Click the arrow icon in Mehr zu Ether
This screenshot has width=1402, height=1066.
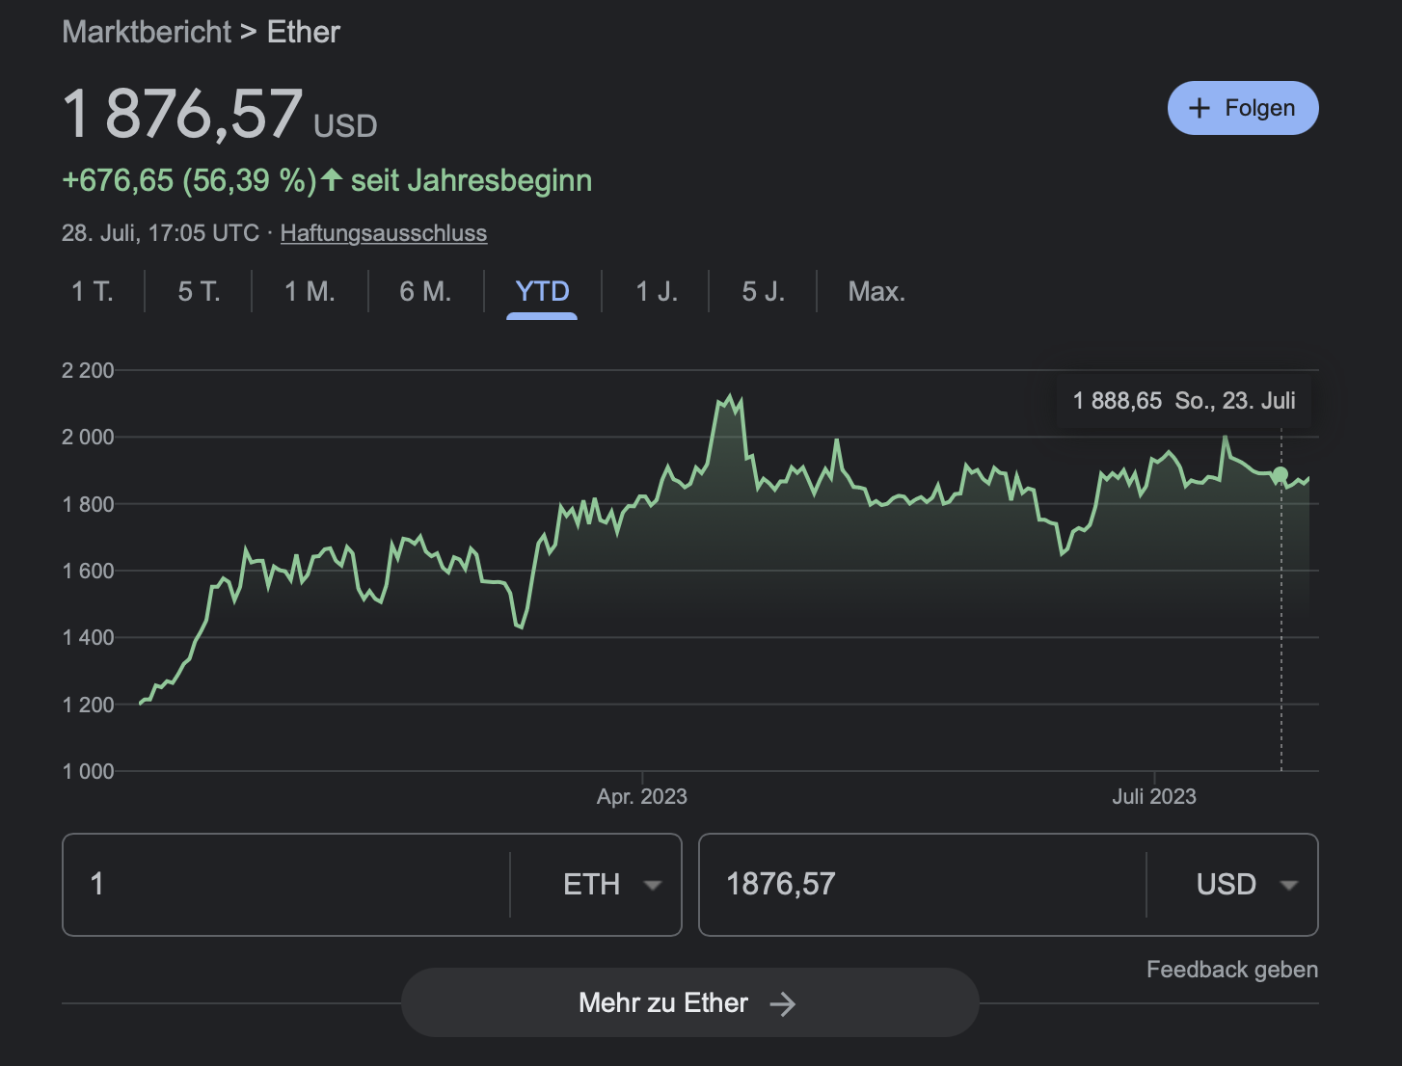click(x=783, y=1004)
